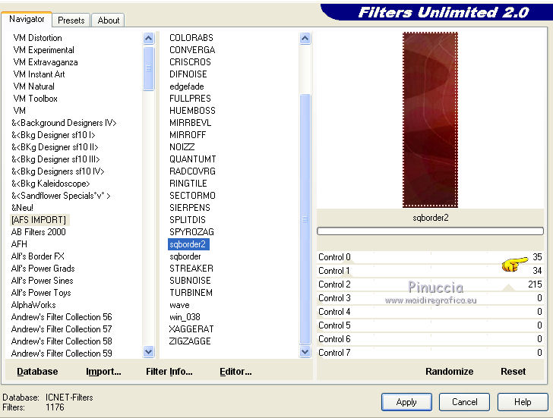553x418 pixels.
Task: Apply the sqborder2 filter
Action: pos(406,402)
